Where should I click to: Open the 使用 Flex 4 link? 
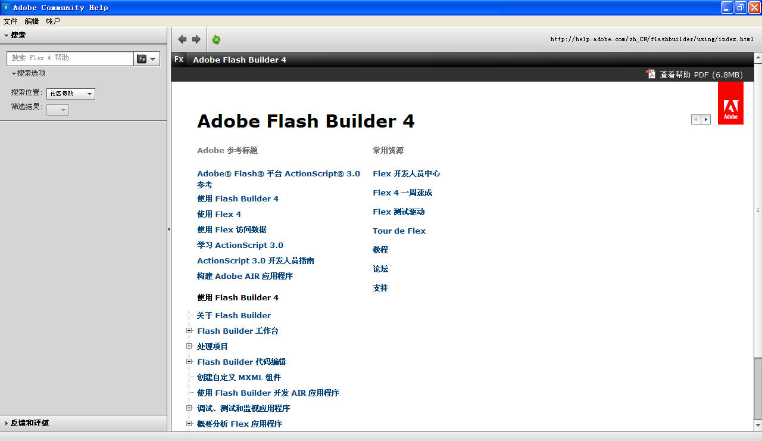pos(218,214)
